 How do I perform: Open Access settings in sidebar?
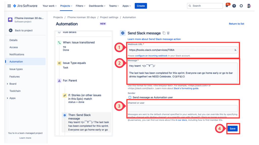click(x=14, y=47)
